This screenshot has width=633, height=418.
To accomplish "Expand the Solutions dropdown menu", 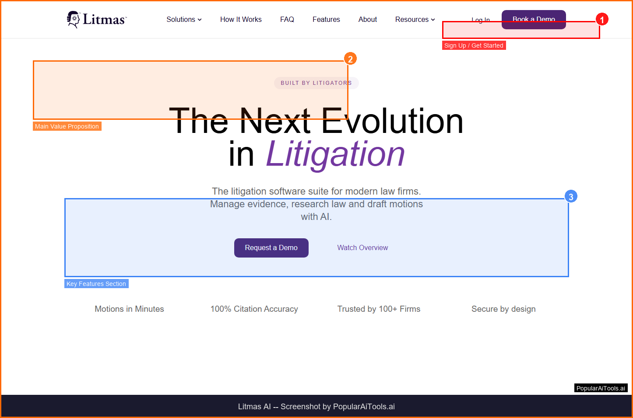I will [x=184, y=19].
